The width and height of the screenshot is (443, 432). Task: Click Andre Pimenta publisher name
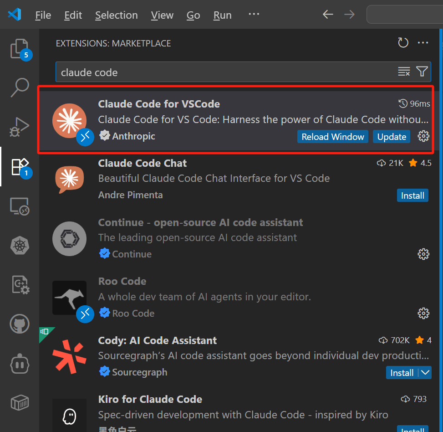pyautogui.click(x=130, y=195)
